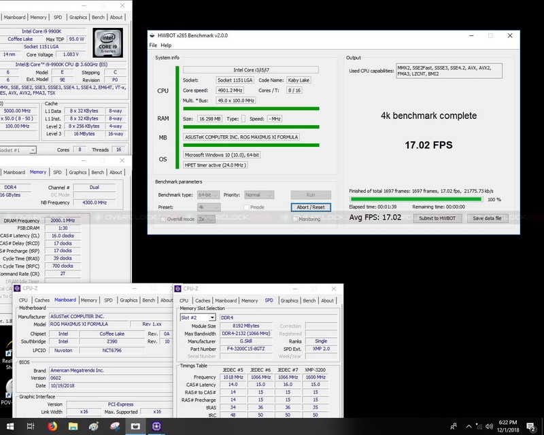Viewport: 544px width, 435px height.
Task: Click the 17.02 FPS result text
Action: click(429, 145)
